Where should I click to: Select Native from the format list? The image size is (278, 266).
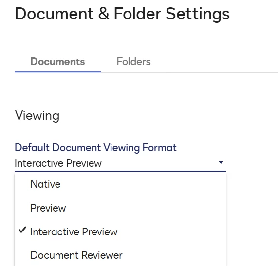click(x=120, y=184)
